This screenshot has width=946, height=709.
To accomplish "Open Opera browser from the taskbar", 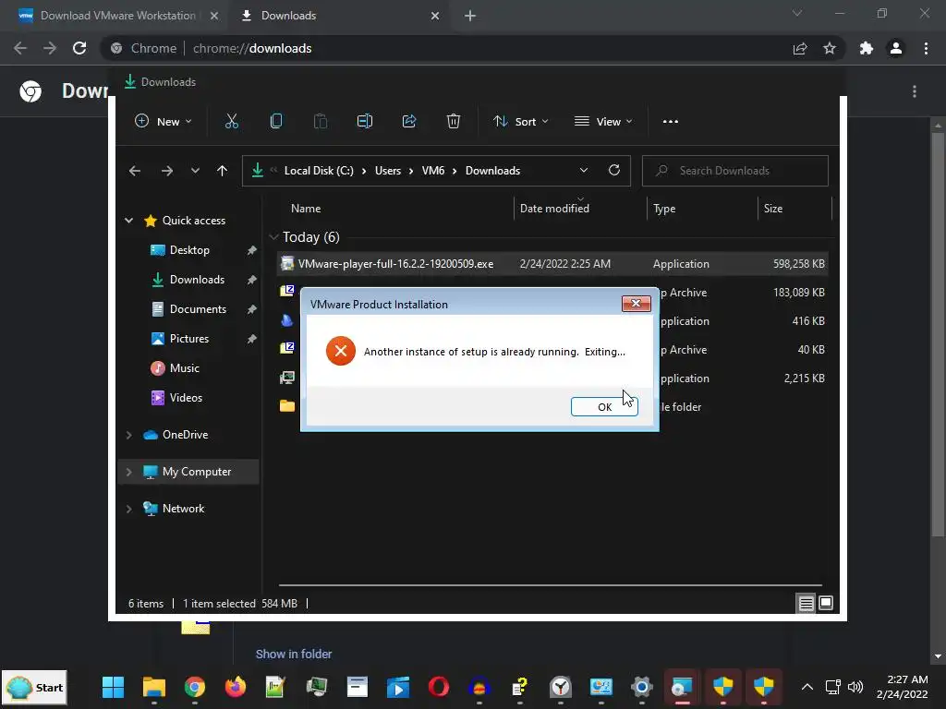I will pos(439,687).
